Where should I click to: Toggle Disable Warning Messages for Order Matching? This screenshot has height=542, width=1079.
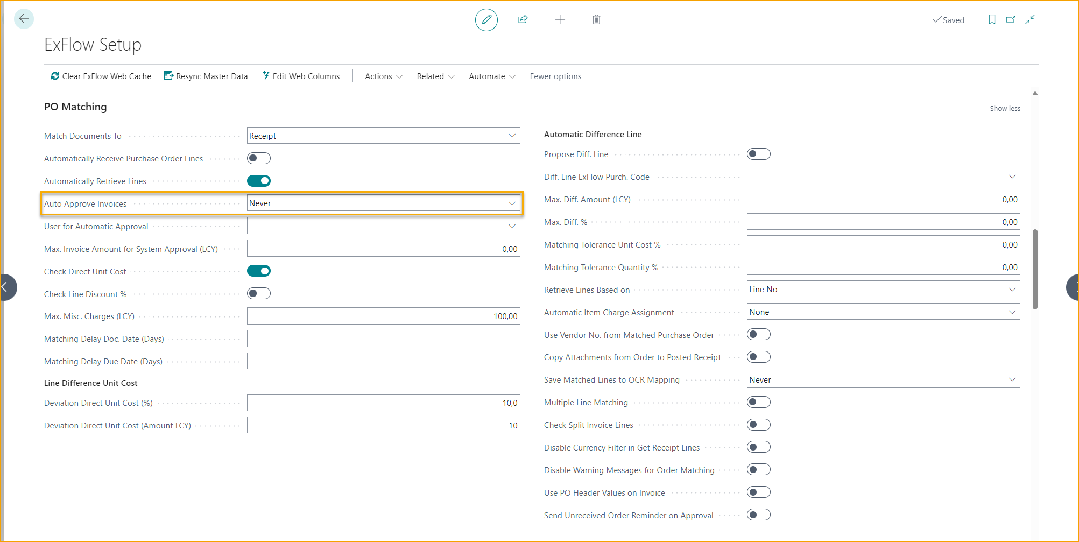[x=759, y=469]
